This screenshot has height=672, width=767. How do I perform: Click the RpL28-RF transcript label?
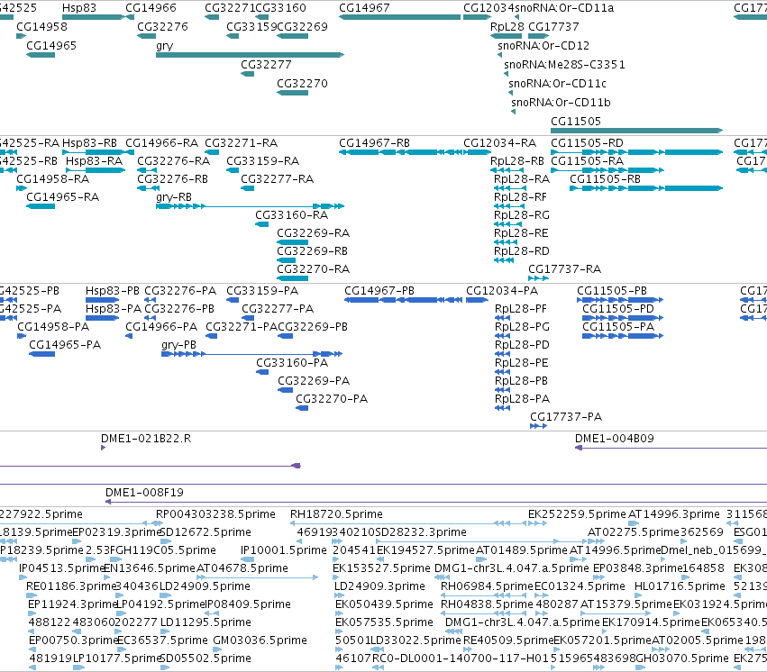pyautogui.click(x=520, y=197)
